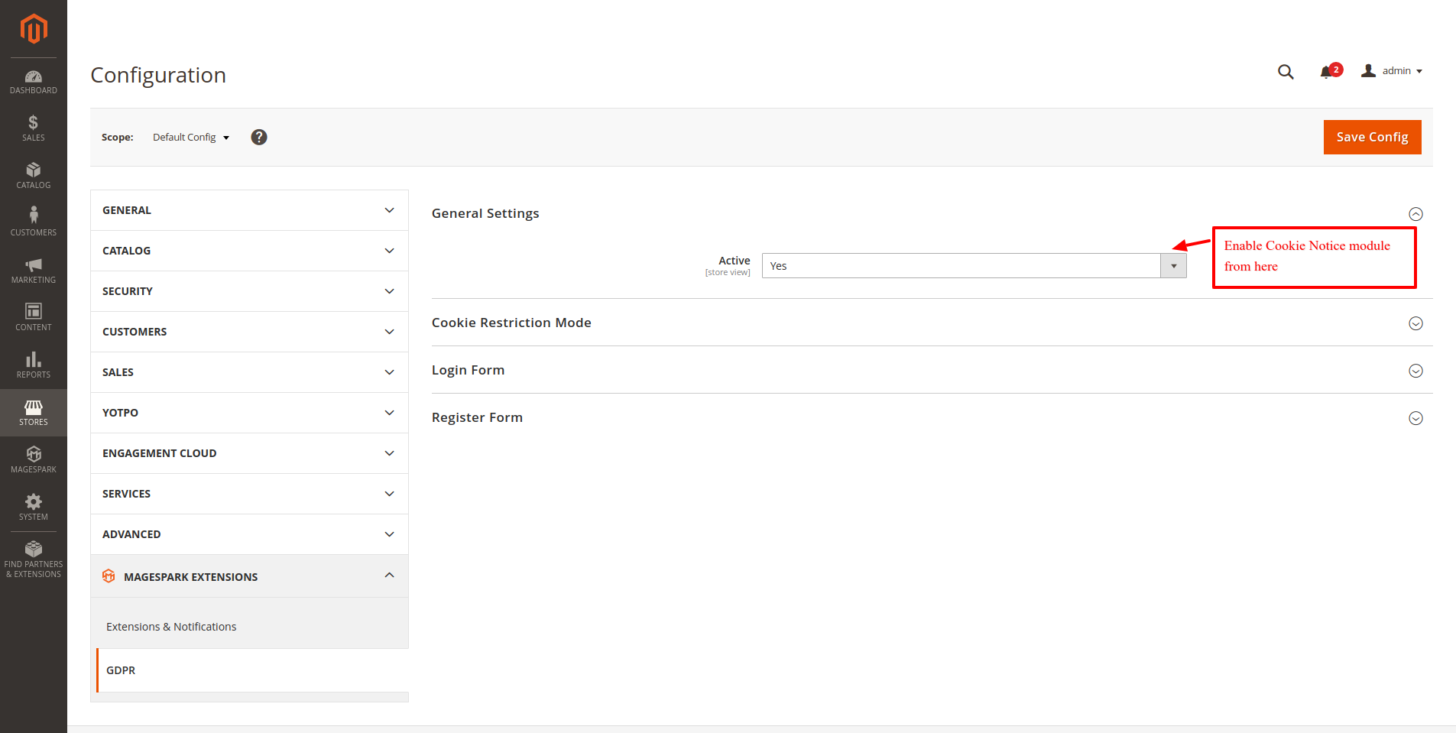Click the Save Config button
The image size is (1456, 733).
click(x=1372, y=137)
